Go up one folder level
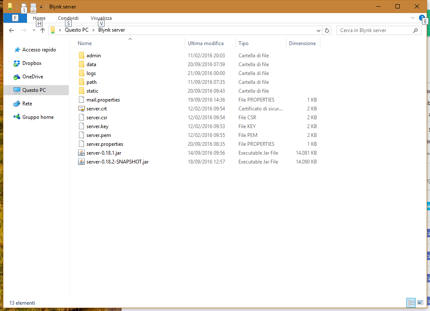 43,30
